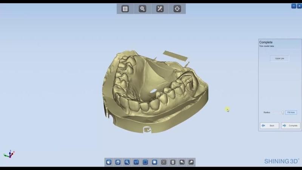Redo with the right curved arrow
The height and width of the screenshot is (170, 302).
point(191,162)
